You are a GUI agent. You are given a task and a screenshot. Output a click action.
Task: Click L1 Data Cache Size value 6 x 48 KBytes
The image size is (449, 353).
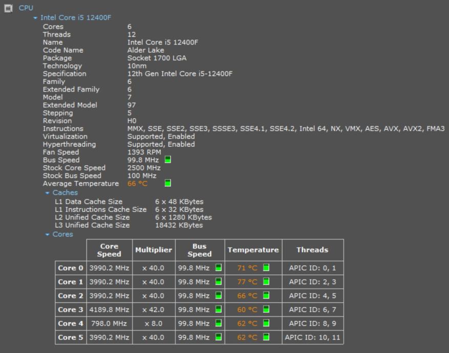[179, 202]
